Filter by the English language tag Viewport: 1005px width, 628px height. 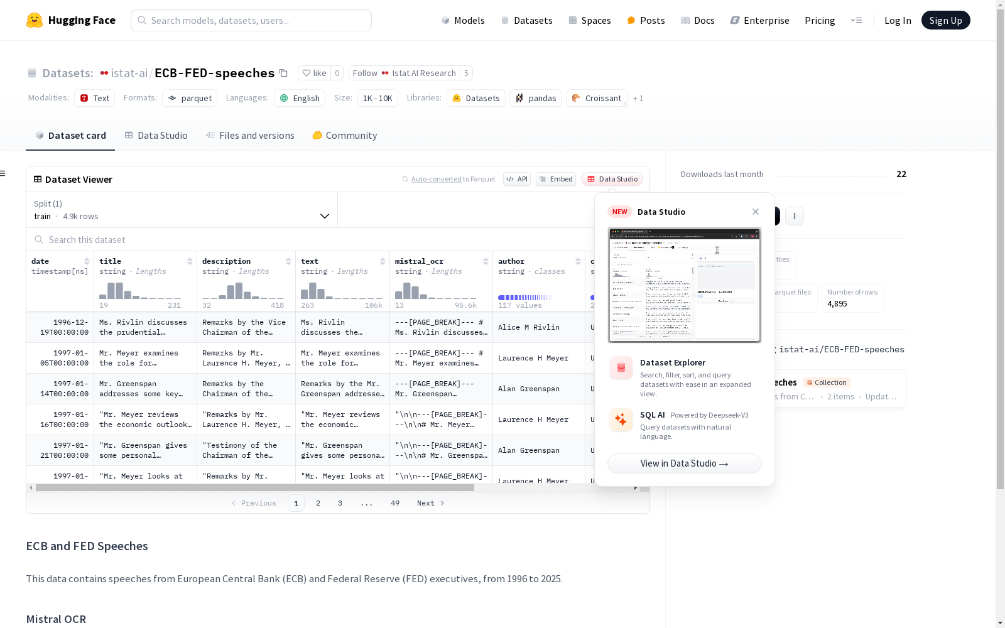click(300, 98)
